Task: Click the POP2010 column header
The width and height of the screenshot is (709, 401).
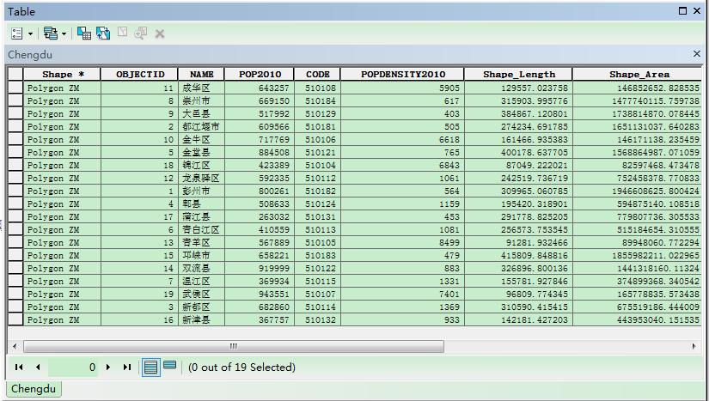Action: [x=260, y=74]
